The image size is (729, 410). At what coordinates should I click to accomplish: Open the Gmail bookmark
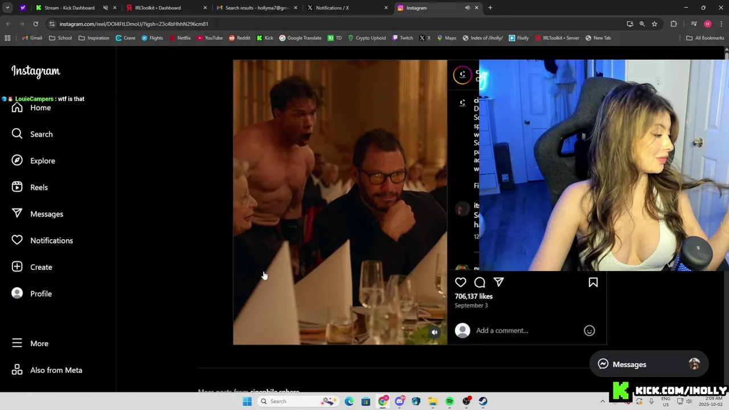(32, 38)
